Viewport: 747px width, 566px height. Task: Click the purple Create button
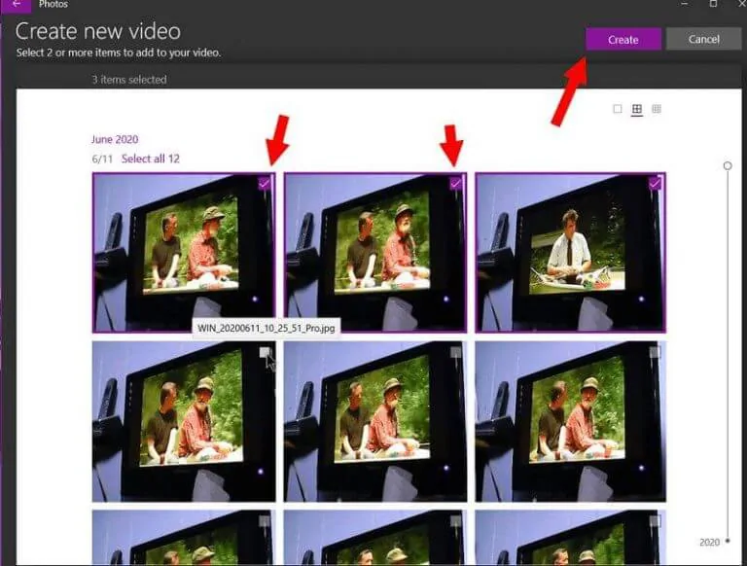coord(623,39)
